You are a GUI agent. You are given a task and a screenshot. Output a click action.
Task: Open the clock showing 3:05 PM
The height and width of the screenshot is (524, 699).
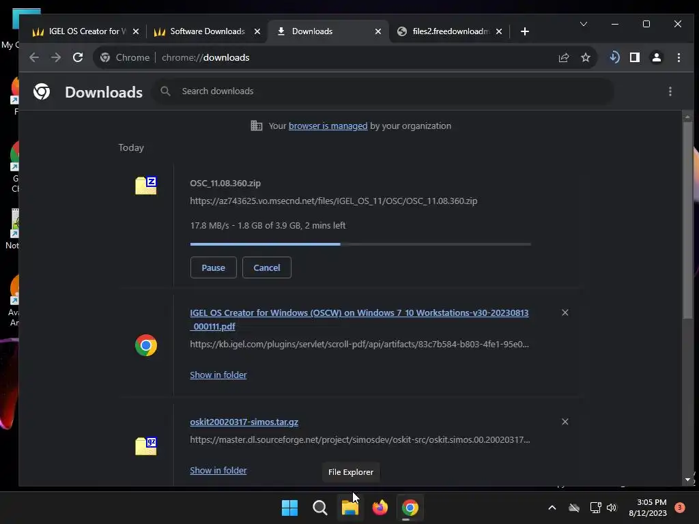point(648,508)
